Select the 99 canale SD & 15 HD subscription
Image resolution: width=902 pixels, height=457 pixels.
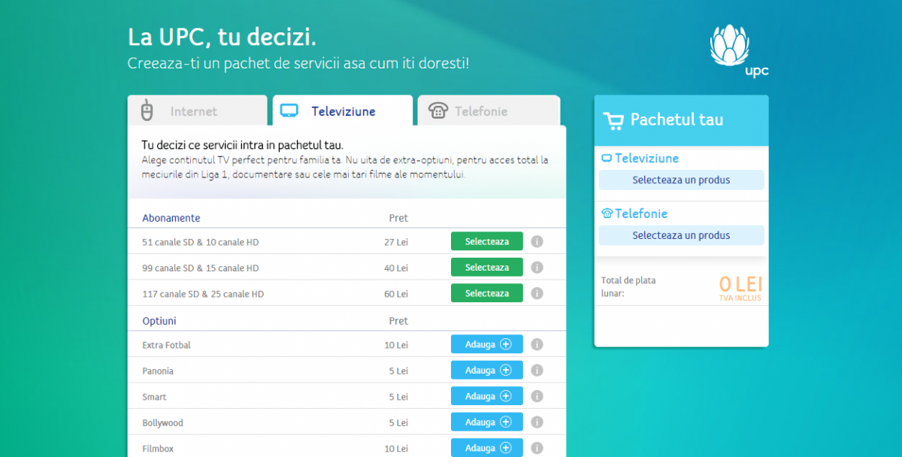click(486, 267)
